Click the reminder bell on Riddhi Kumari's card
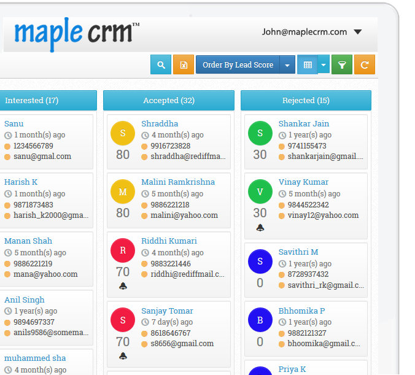Viewport: 415px width, 375px height. point(123,286)
